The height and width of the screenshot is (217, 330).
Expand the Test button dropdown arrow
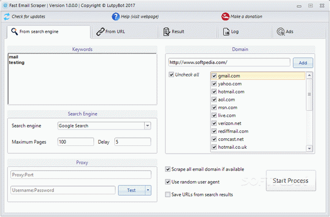(148, 190)
